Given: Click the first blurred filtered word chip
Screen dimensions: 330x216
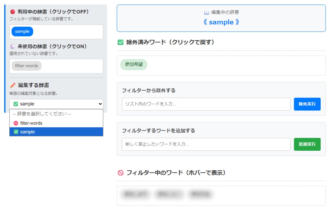Looking at the screenshot, I should (x=136, y=194).
